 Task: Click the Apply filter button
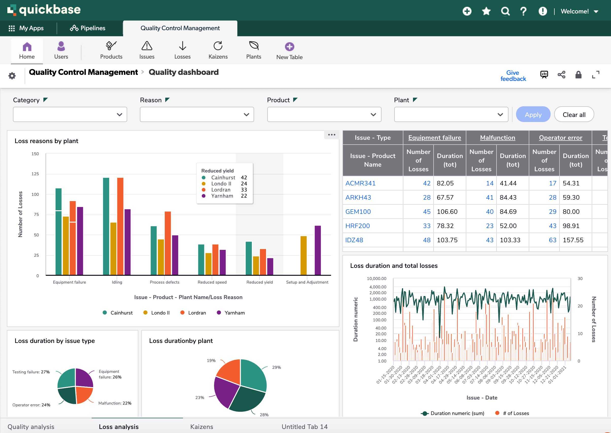click(533, 114)
